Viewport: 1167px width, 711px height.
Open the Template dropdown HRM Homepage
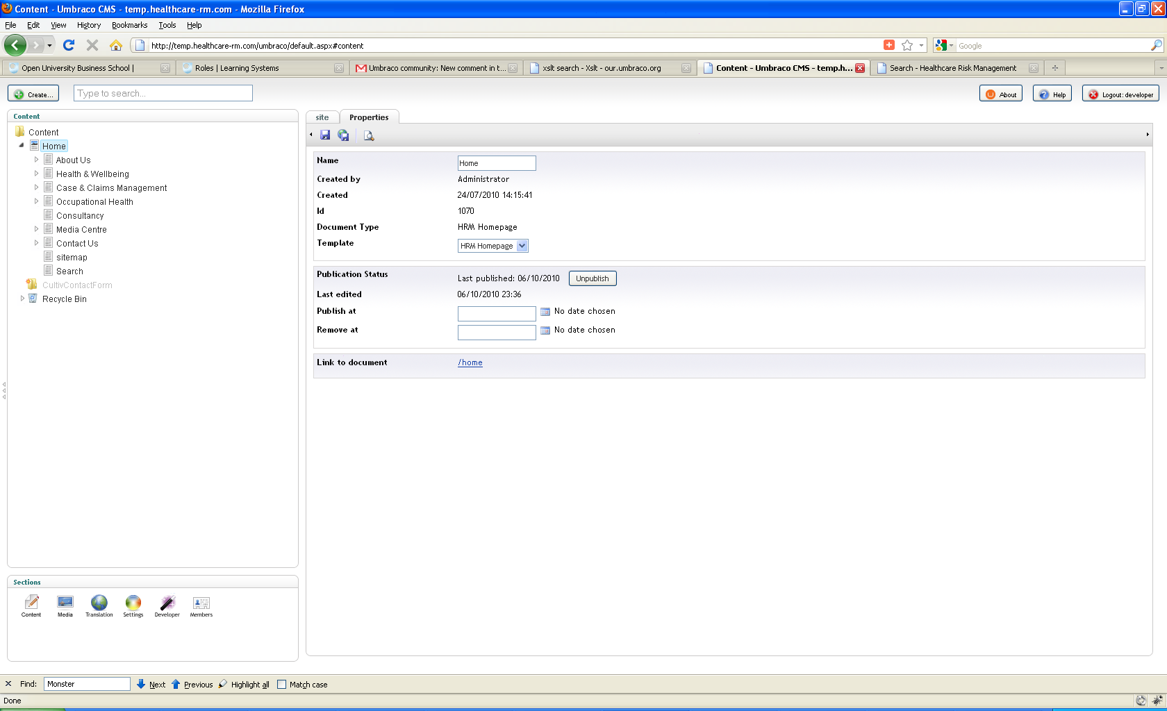click(x=493, y=246)
